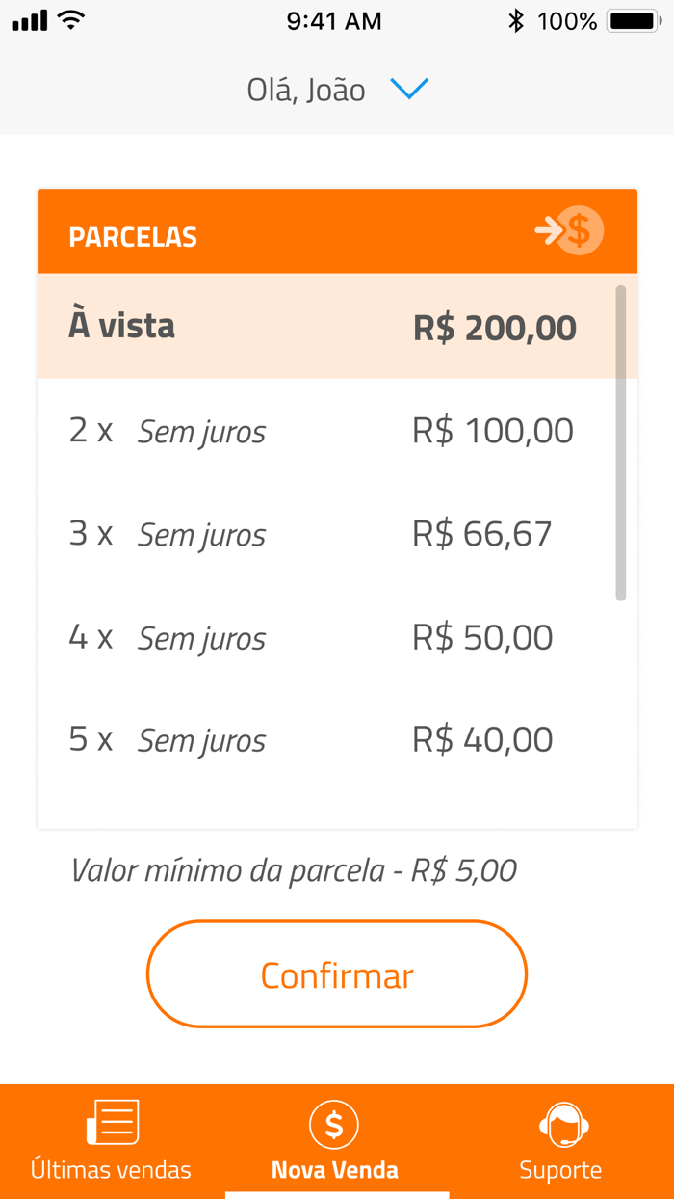Open Últimas vendas receipt icon
The height and width of the screenshot is (1199, 674).
tap(112, 1120)
